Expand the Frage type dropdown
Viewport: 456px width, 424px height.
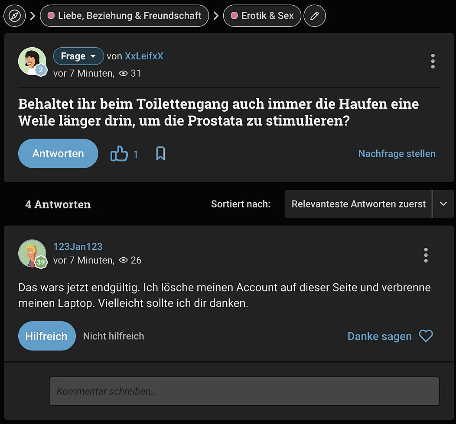tap(78, 56)
